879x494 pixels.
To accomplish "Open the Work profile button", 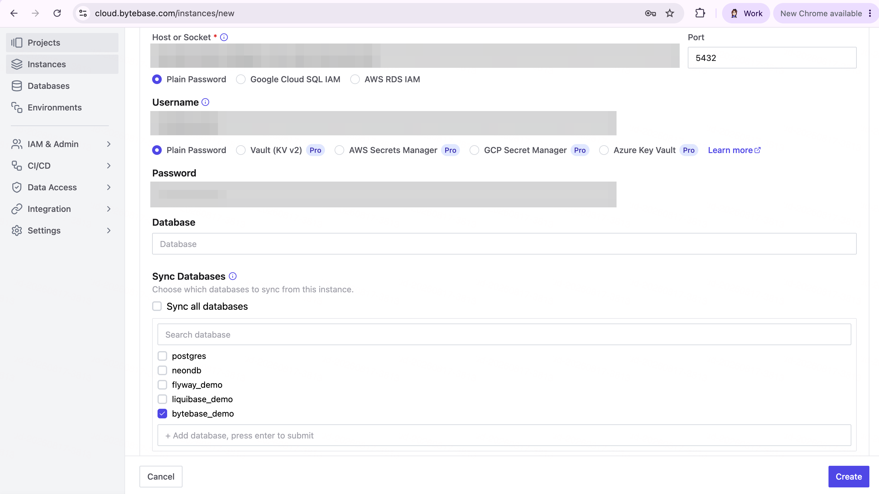I will [x=746, y=13].
